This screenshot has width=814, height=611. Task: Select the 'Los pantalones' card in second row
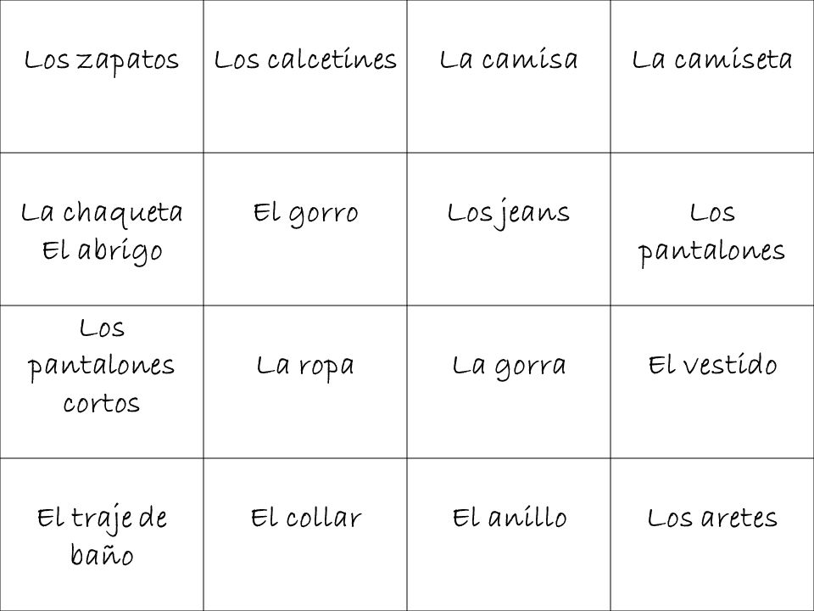[712, 229]
